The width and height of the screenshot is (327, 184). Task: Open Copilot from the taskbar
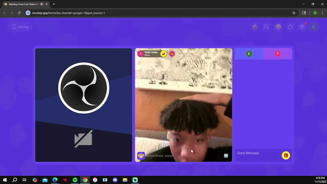35,180
